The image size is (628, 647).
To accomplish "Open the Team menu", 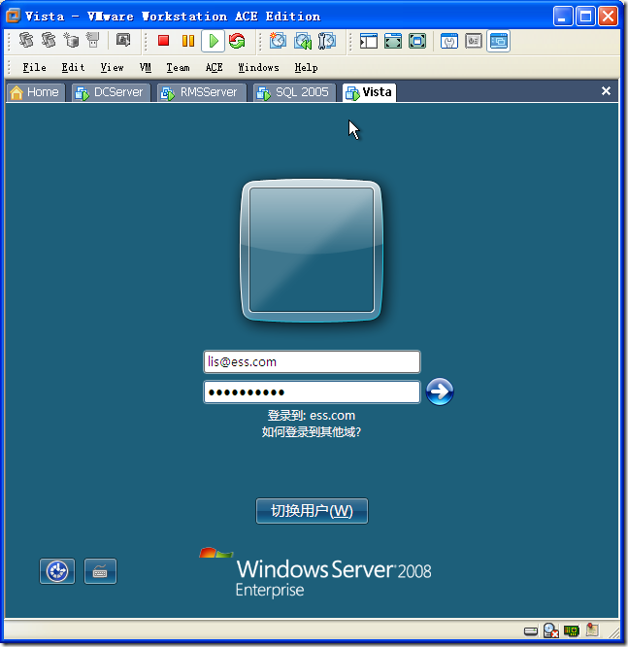I will (x=179, y=67).
